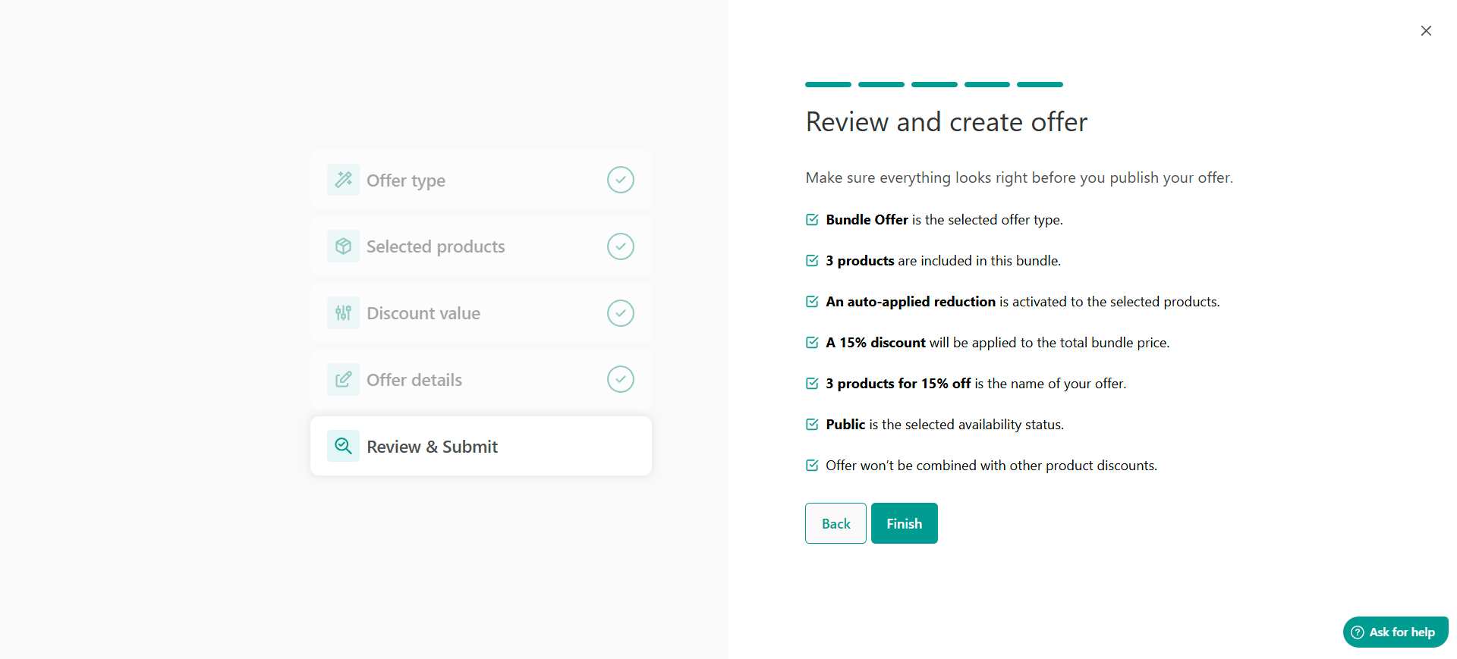Open the Ask for help widget
The image size is (1457, 659).
pos(1396,632)
